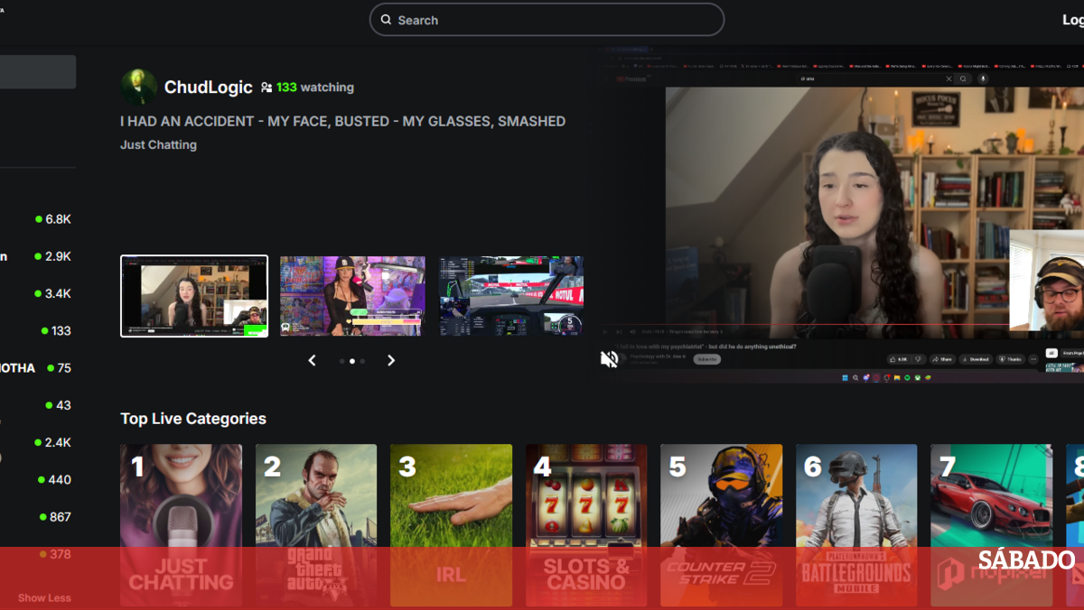The image size is (1084, 610).
Task: Click the sidebar channel showing 2.9K viewers
Action: pyautogui.click(x=38, y=256)
